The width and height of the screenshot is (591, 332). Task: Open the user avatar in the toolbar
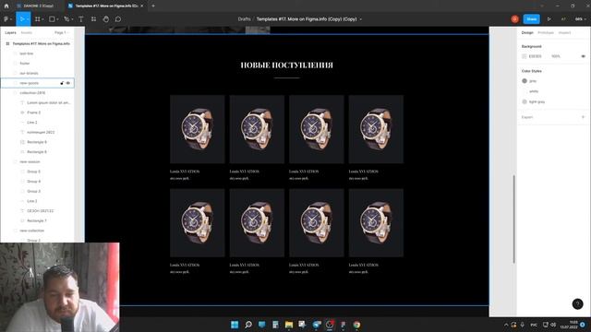point(515,19)
